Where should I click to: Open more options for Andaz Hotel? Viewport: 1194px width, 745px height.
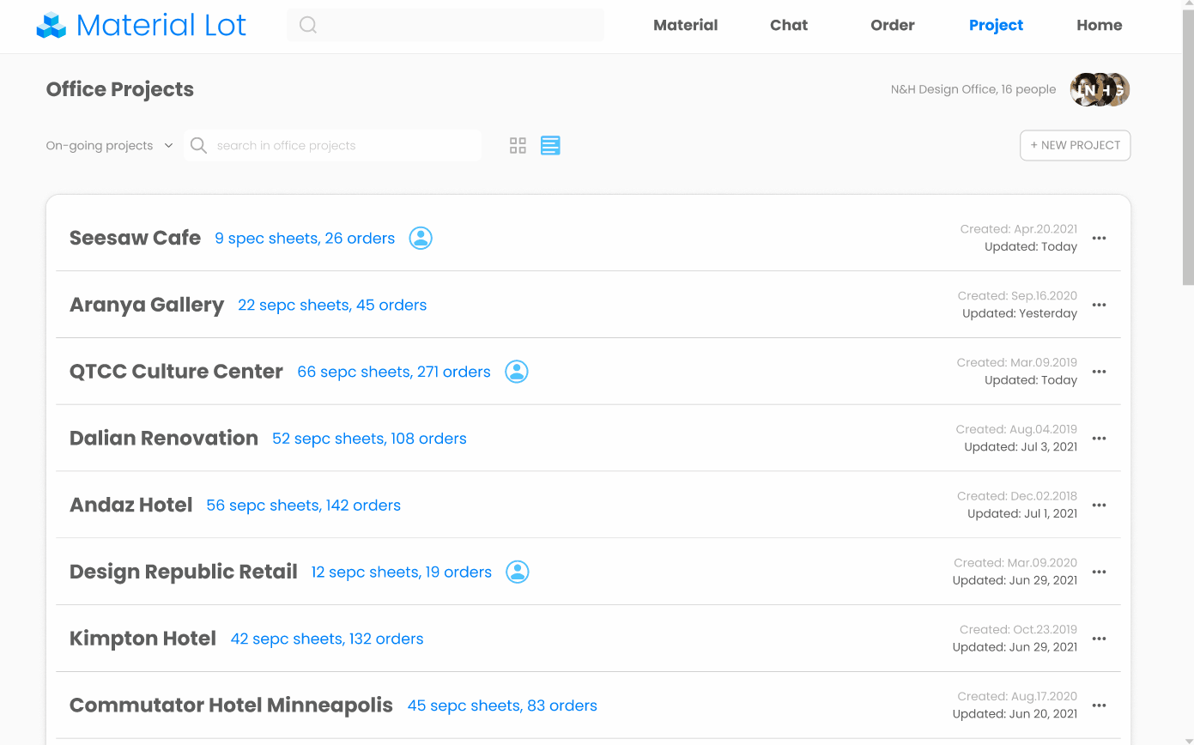1099,506
